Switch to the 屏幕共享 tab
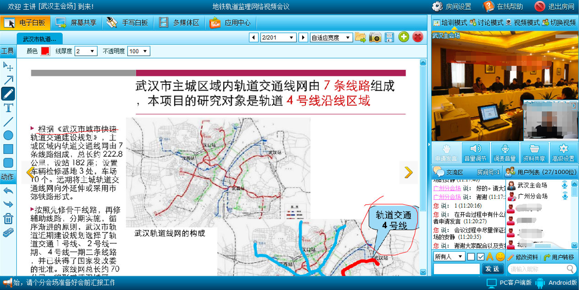579x290 pixels. coord(76,23)
